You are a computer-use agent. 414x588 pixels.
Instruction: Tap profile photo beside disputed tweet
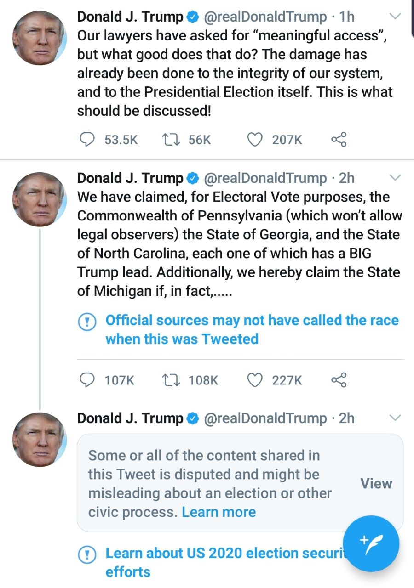coord(39,440)
